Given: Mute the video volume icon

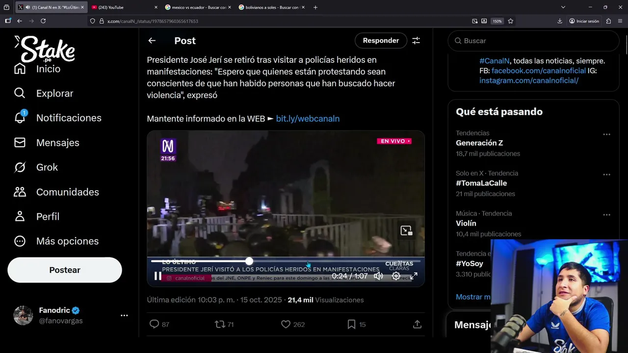Looking at the screenshot, I should (x=378, y=276).
